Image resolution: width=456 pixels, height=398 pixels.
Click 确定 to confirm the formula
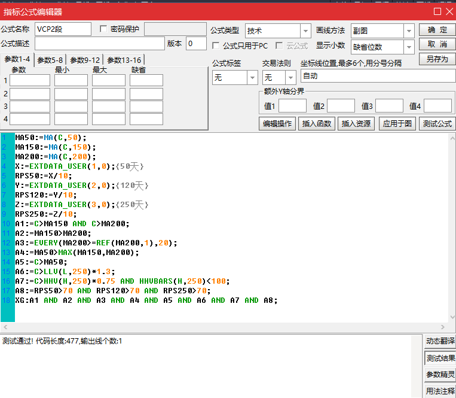point(437,30)
